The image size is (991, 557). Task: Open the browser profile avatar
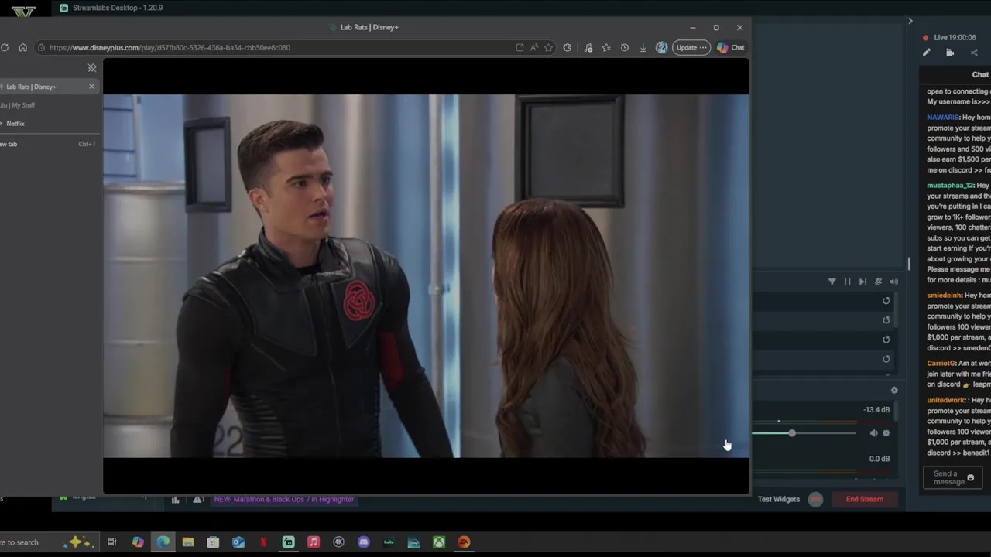pyautogui.click(x=661, y=47)
